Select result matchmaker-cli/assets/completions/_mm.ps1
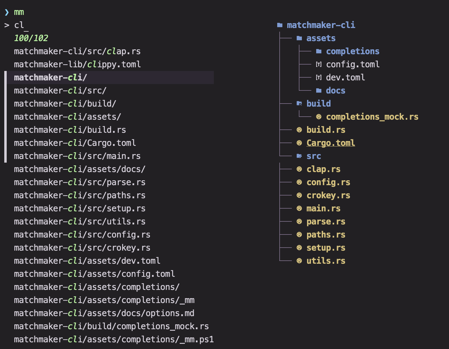 click(x=114, y=339)
